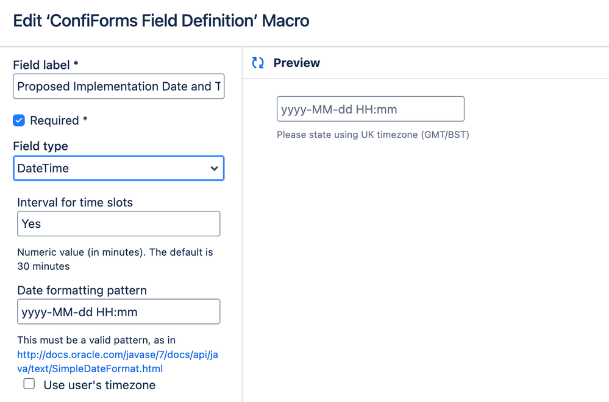
Task: Uncheck the Required checkbox
Action: coord(19,121)
